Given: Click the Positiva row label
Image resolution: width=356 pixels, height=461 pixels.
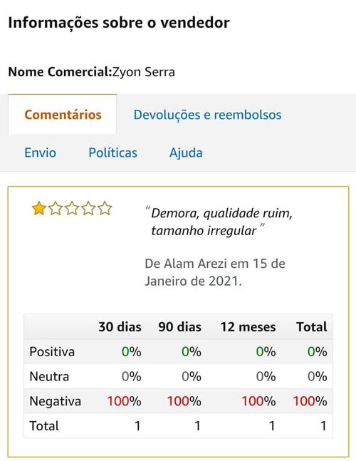Looking at the screenshot, I should tap(52, 352).
